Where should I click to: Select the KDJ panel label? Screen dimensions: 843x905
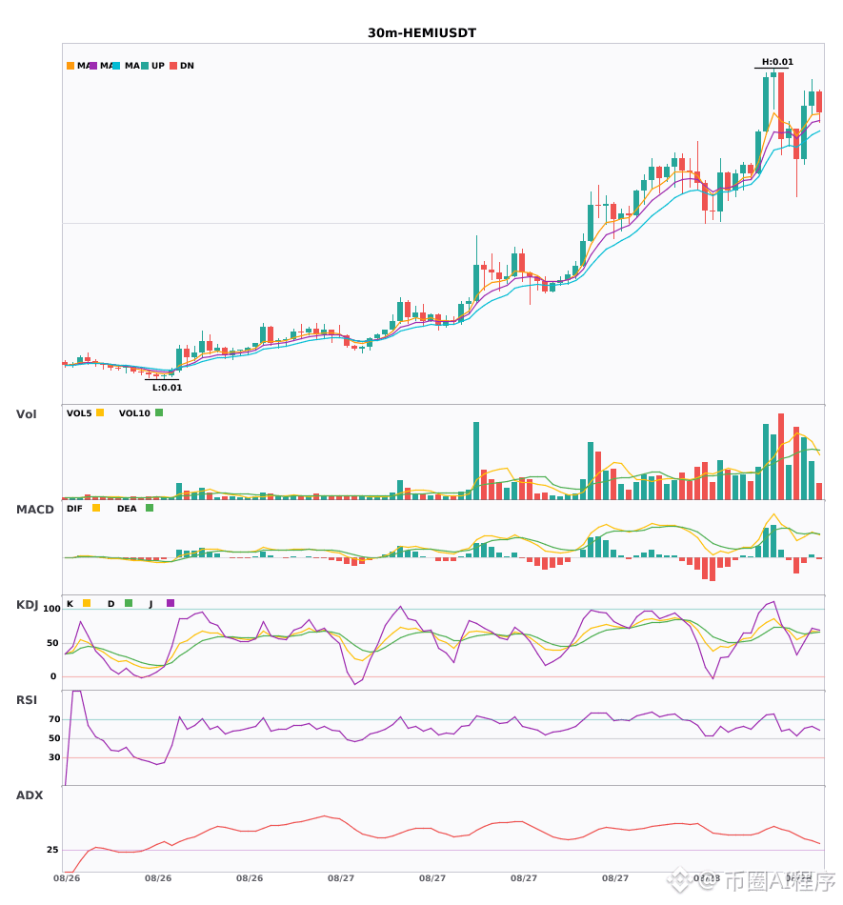pos(27,605)
